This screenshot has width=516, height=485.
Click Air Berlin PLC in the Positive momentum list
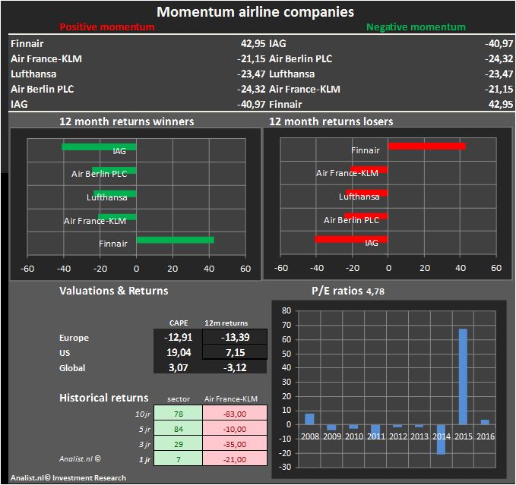(42, 89)
